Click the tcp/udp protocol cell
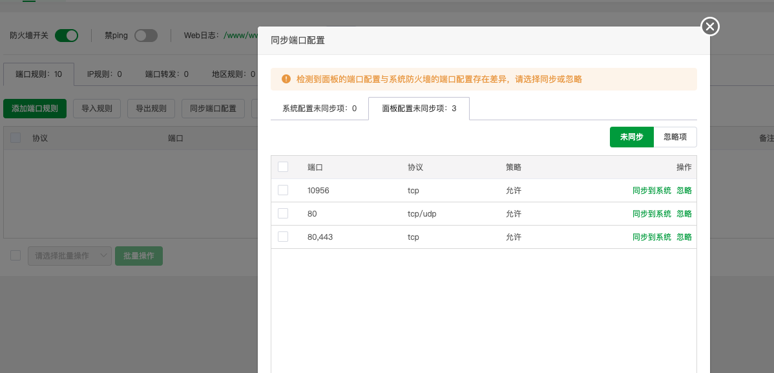 coord(422,213)
